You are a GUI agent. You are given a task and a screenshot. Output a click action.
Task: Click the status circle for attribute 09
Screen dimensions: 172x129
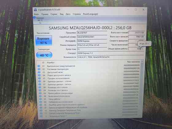click(x=40, y=90)
